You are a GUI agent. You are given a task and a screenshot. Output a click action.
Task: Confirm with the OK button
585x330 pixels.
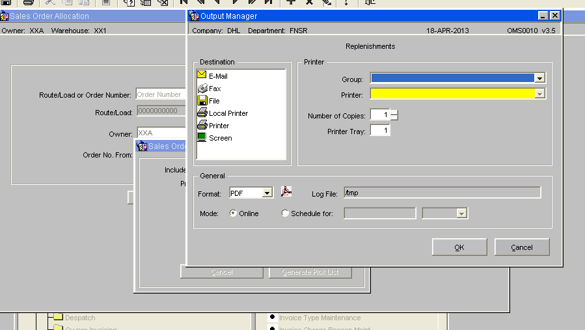tap(459, 247)
